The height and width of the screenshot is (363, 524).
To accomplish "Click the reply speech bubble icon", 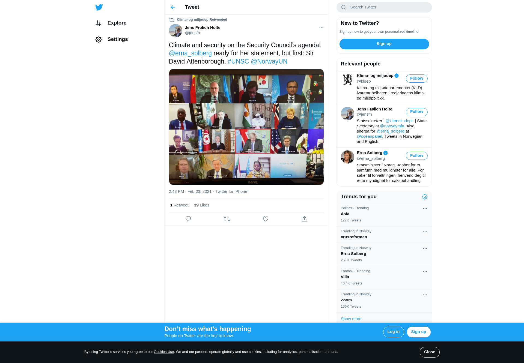I will pos(188,219).
